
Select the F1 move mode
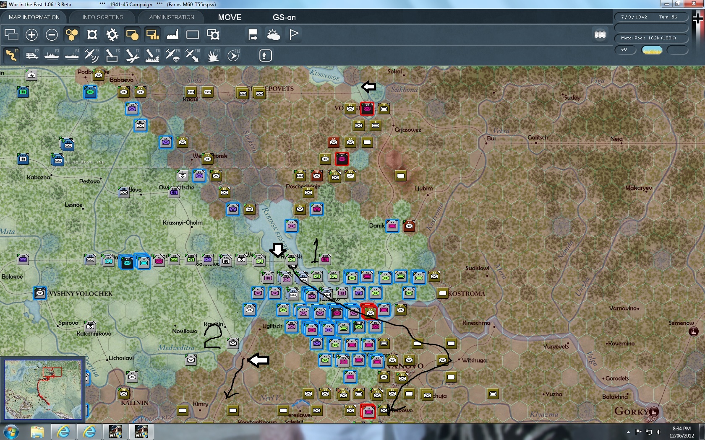pyautogui.click(x=11, y=55)
